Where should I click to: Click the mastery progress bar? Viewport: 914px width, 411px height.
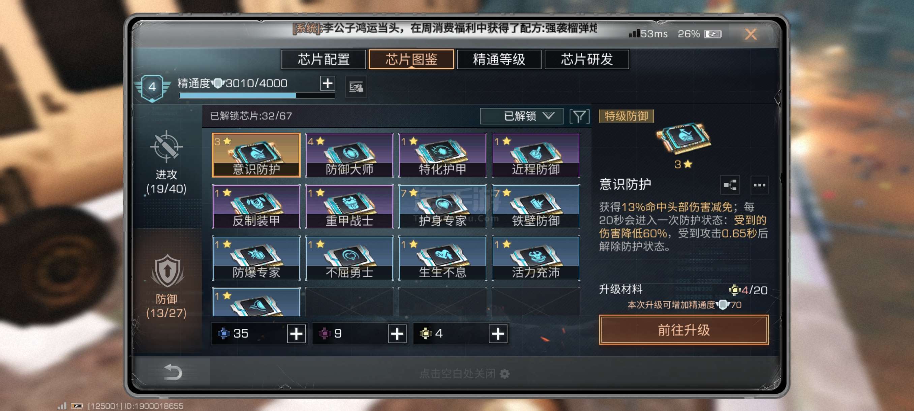(x=257, y=95)
